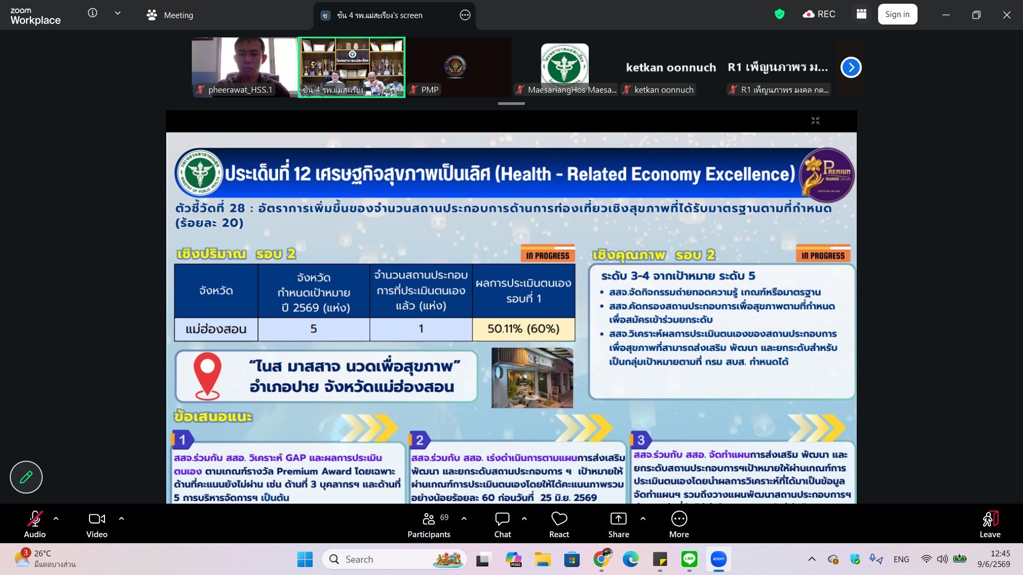Open the Zoom apps grid icon
Image resolution: width=1023 pixels, height=575 pixels.
862,14
